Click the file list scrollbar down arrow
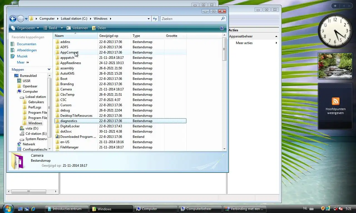356x213 pixels. 224,149
